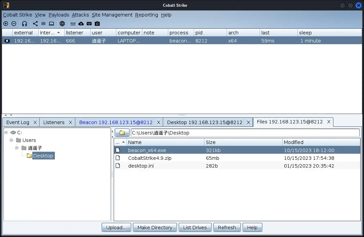Open downloaded files cloud icon

click(81, 24)
